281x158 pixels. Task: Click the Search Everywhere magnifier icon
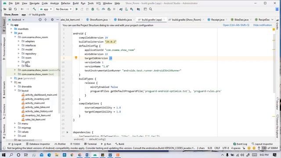tap(151, 9)
